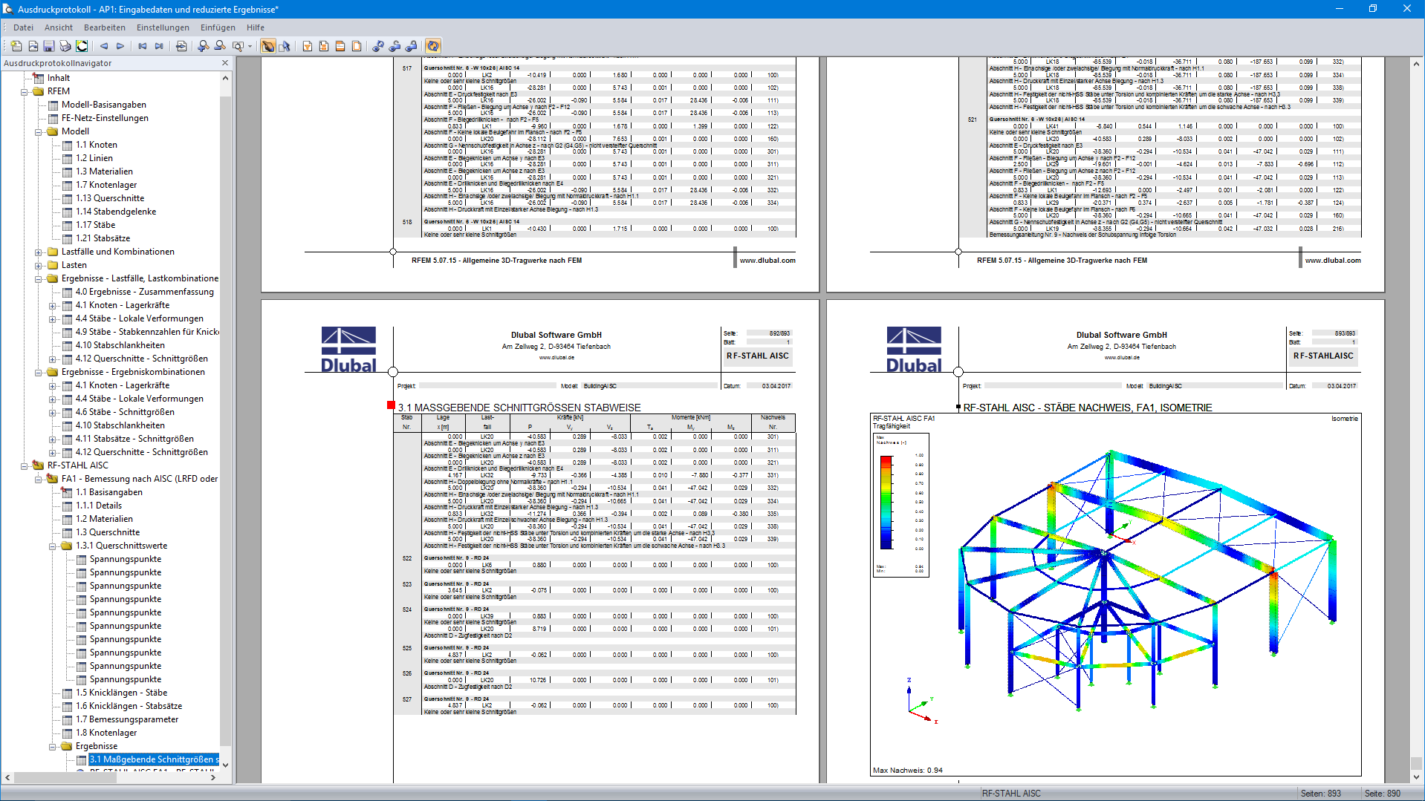This screenshot has width=1425, height=801.
Task: Click the first Spannungspunkte entry
Action: 126,559
